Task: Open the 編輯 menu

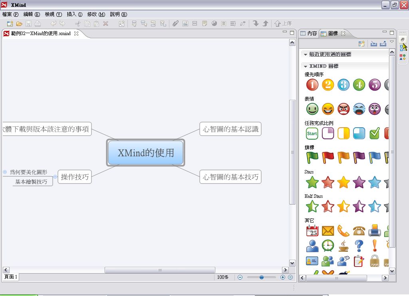Action: (32, 14)
